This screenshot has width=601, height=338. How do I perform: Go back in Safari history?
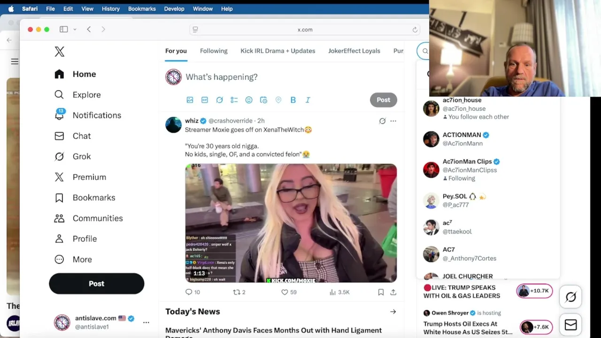[89, 30]
